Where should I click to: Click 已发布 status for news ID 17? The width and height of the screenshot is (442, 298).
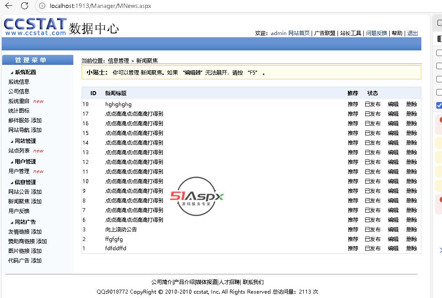tap(373, 114)
